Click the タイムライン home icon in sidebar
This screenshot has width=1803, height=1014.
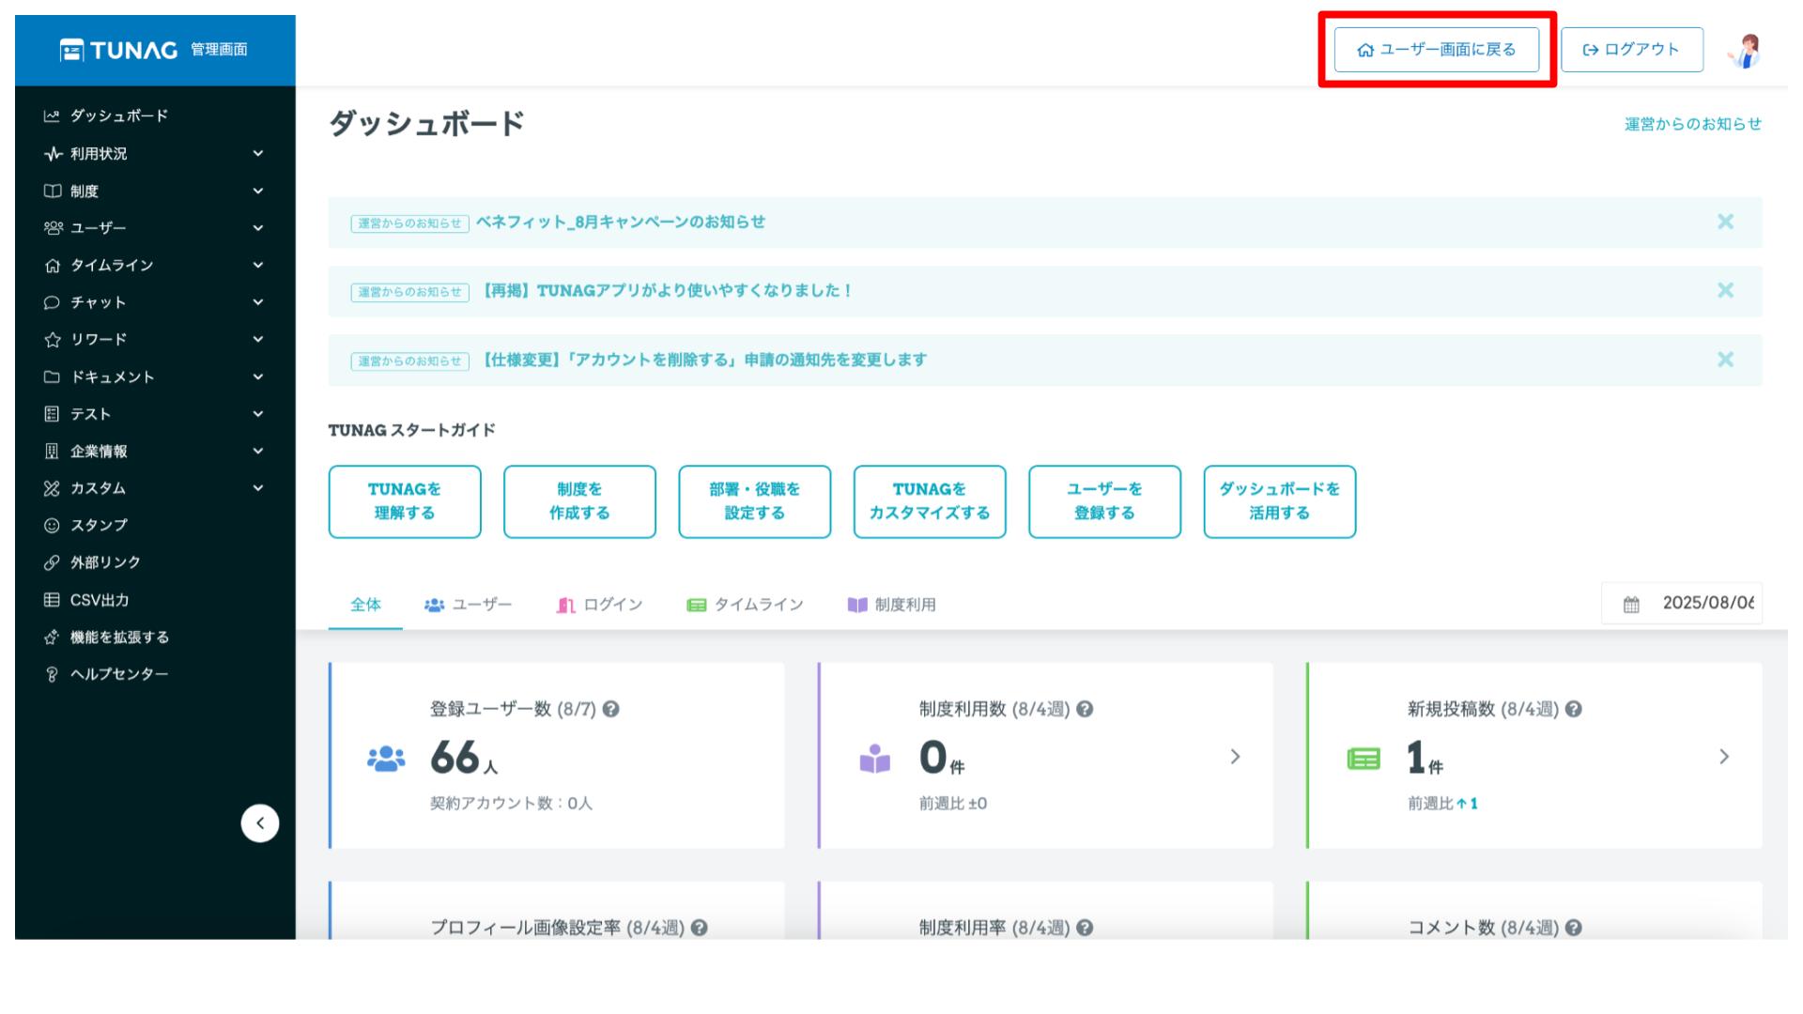pos(53,266)
